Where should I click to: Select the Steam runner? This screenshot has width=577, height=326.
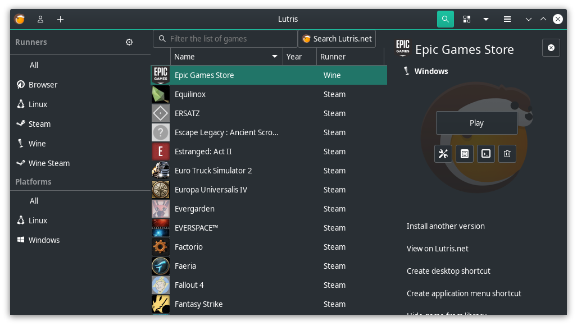[x=80, y=124]
